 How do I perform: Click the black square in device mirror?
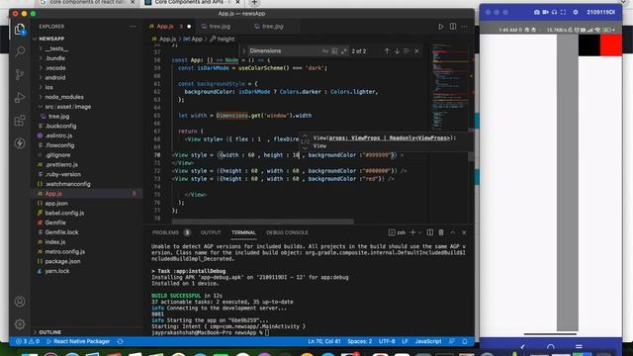tap(589, 45)
